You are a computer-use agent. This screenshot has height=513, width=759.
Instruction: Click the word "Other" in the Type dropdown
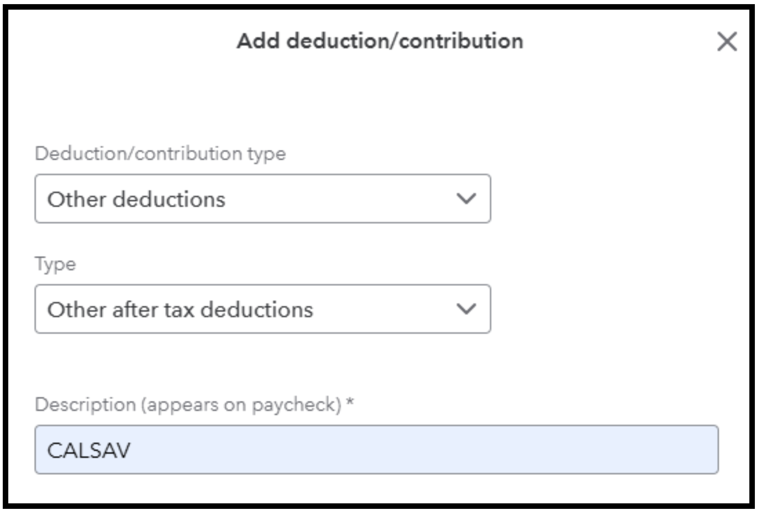(x=77, y=310)
